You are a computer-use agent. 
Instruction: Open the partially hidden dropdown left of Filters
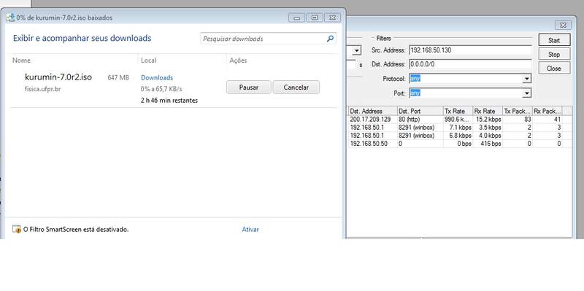point(356,50)
